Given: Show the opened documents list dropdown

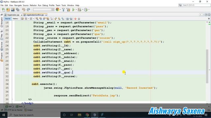Looking at the screenshot, I should pos(206,14).
